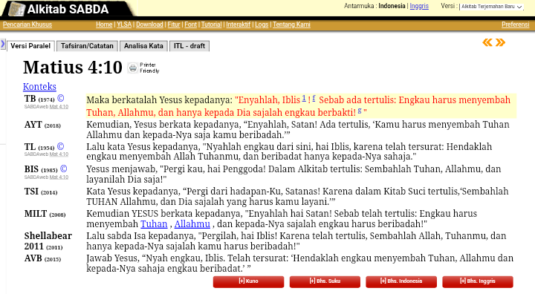Screen dimensions: 535x294
Task: Click the Alkitab SABDA site title
Action: [x=68, y=9]
